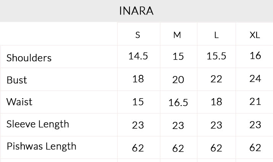The width and height of the screenshot is (273, 162).
Task: Click the Waist row label
Action: coord(19,102)
